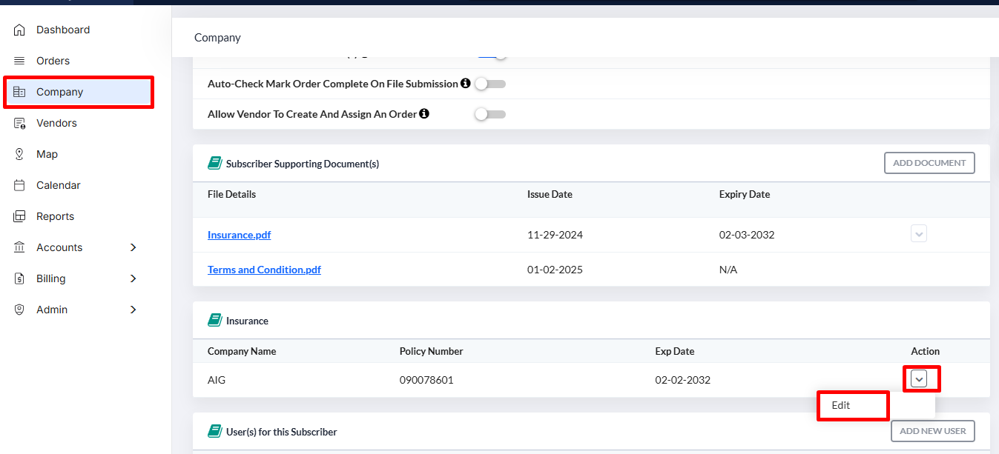Open the Terms and Condition.pdf link
The image size is (999, 454).
264,270
